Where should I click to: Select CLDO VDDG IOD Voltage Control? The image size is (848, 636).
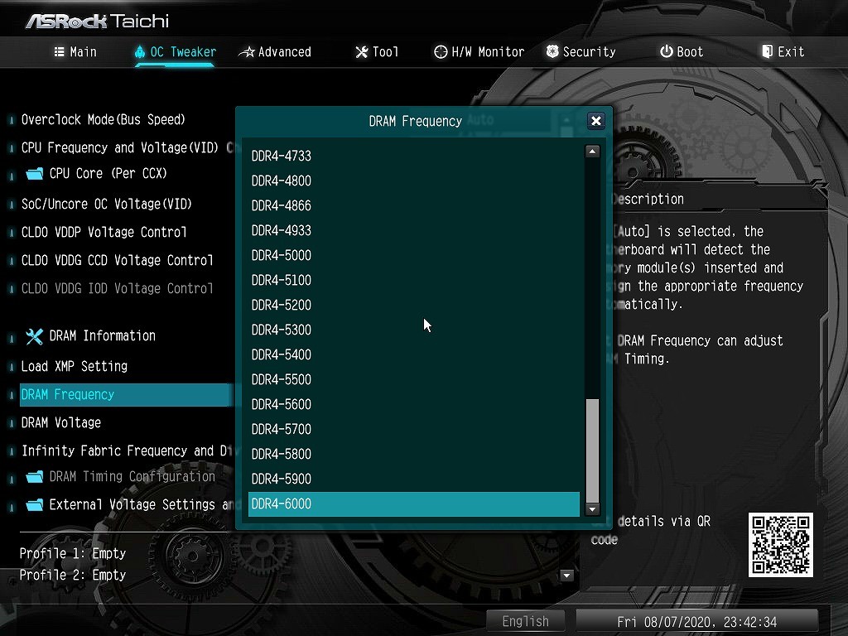click(x=117, y=288)
